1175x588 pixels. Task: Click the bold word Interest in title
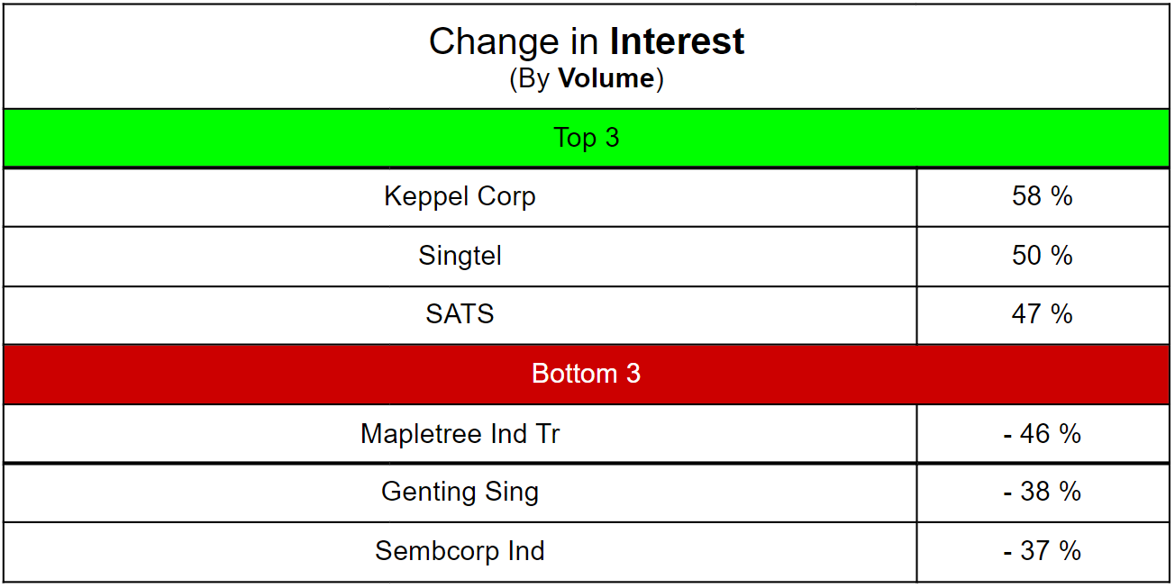678,41
